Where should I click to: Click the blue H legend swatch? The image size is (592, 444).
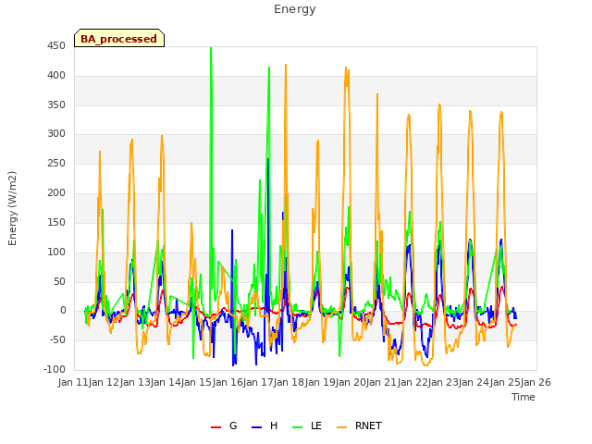[256, 427]
